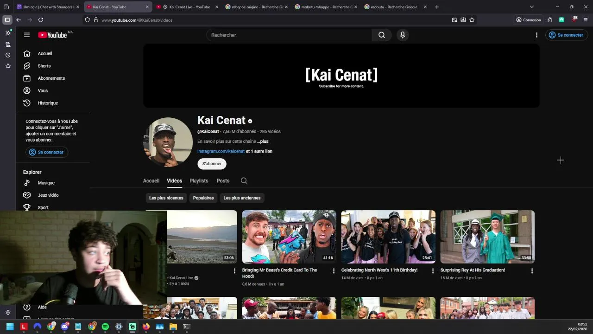Open the terminal from the taskbar
This screenshot has width=593, height=334.
(187, 327)
